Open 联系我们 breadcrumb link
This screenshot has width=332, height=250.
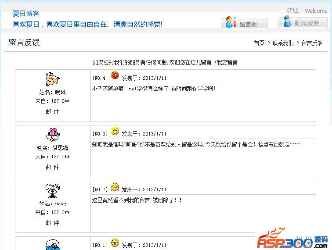pyautogui.click(x=283, y=43)
